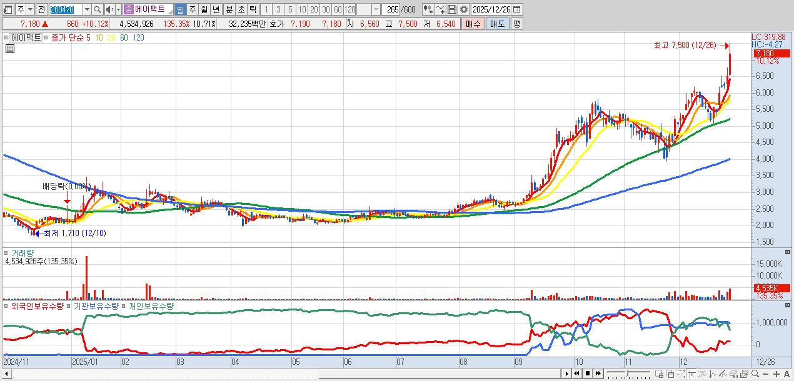Viewport: 794px width, 381px height.
Task: Click the stop button in bottom bar
Action: pyautogui.click(x=588, y=374)
